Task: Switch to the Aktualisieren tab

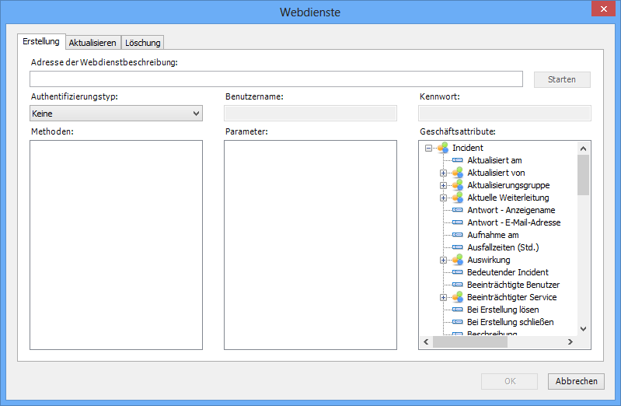Action: pyautogui.click(x=92, y=43)
